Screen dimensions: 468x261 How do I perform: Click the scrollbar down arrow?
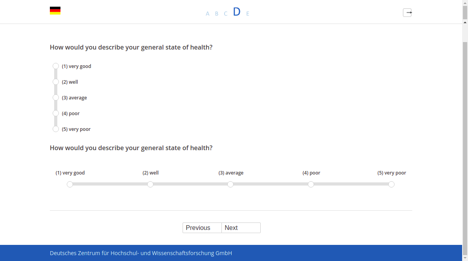[x=465, y=258]
